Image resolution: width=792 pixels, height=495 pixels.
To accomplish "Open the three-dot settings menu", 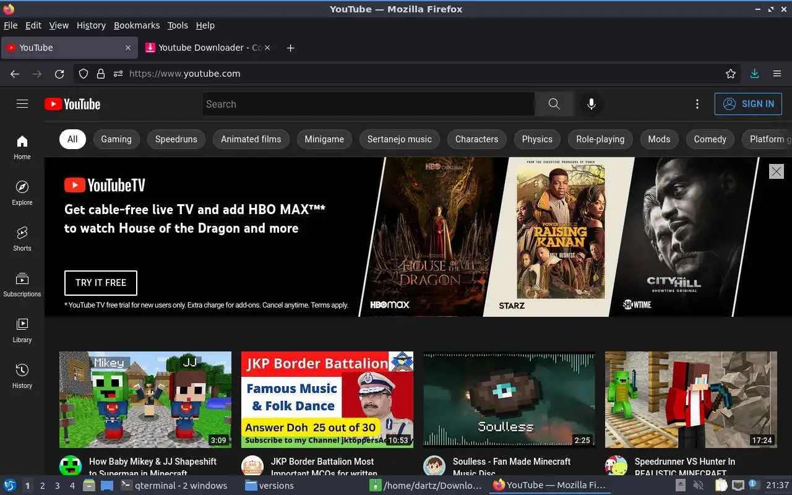I will click(x=697, y=104).
